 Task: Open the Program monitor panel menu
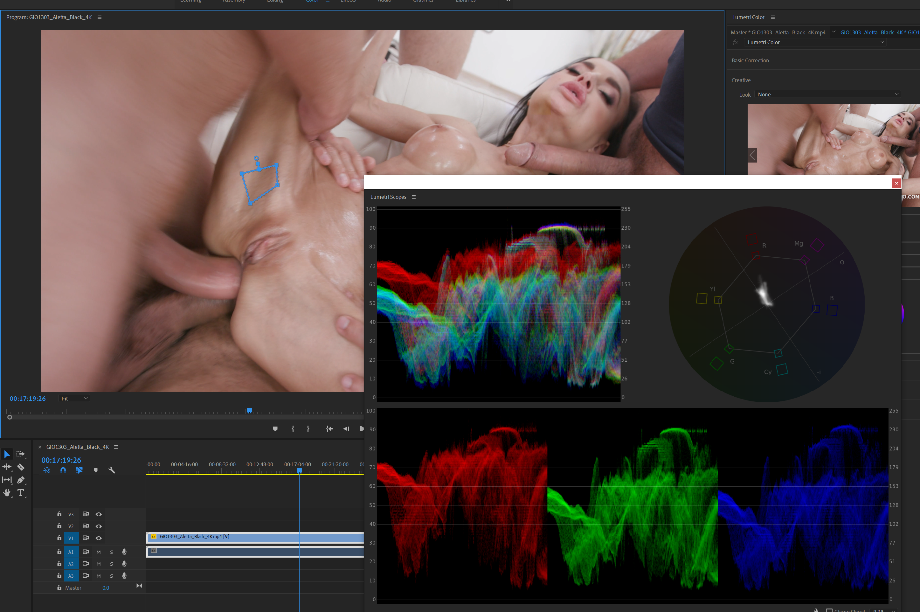coord(100,17)
